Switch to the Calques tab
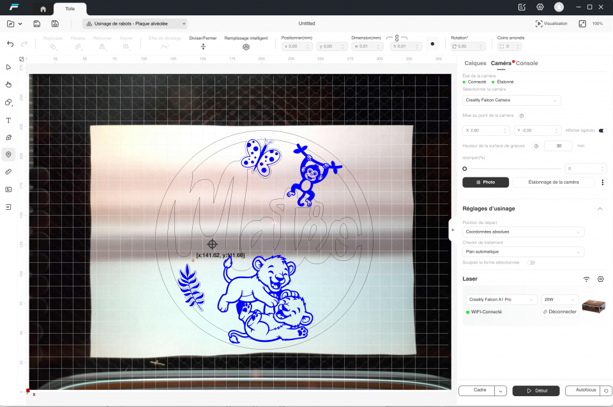This screenshot has height=407, width=613. pos(475,64)
